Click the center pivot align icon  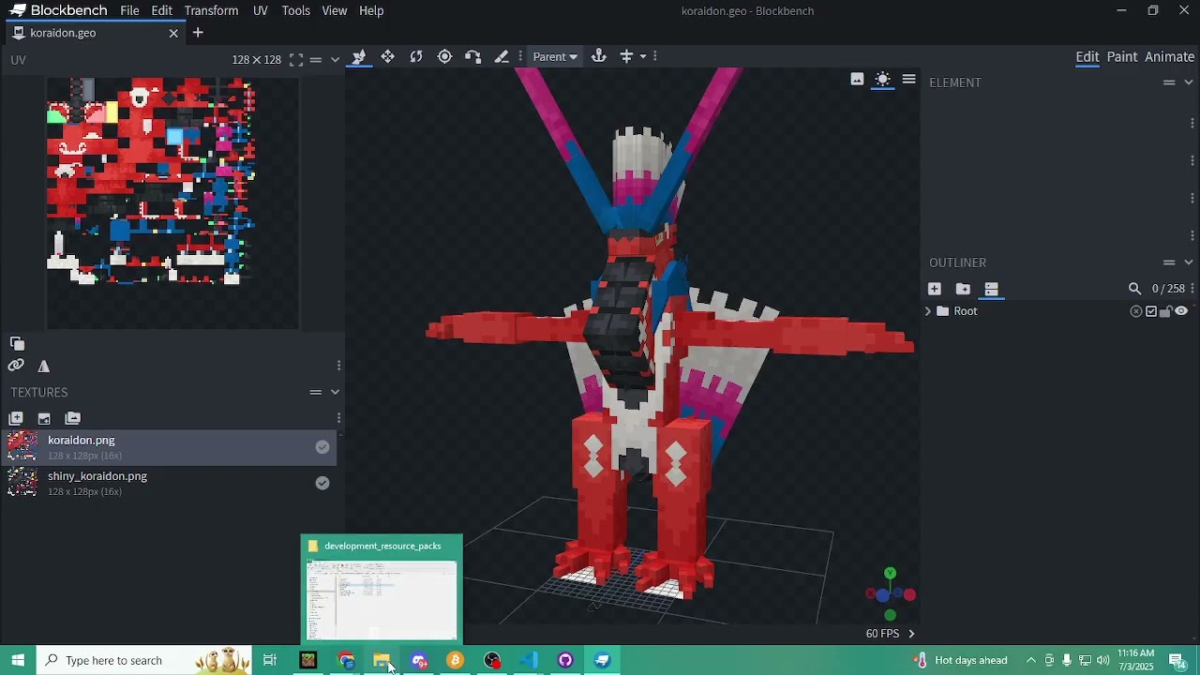click(x=627, y=57)
